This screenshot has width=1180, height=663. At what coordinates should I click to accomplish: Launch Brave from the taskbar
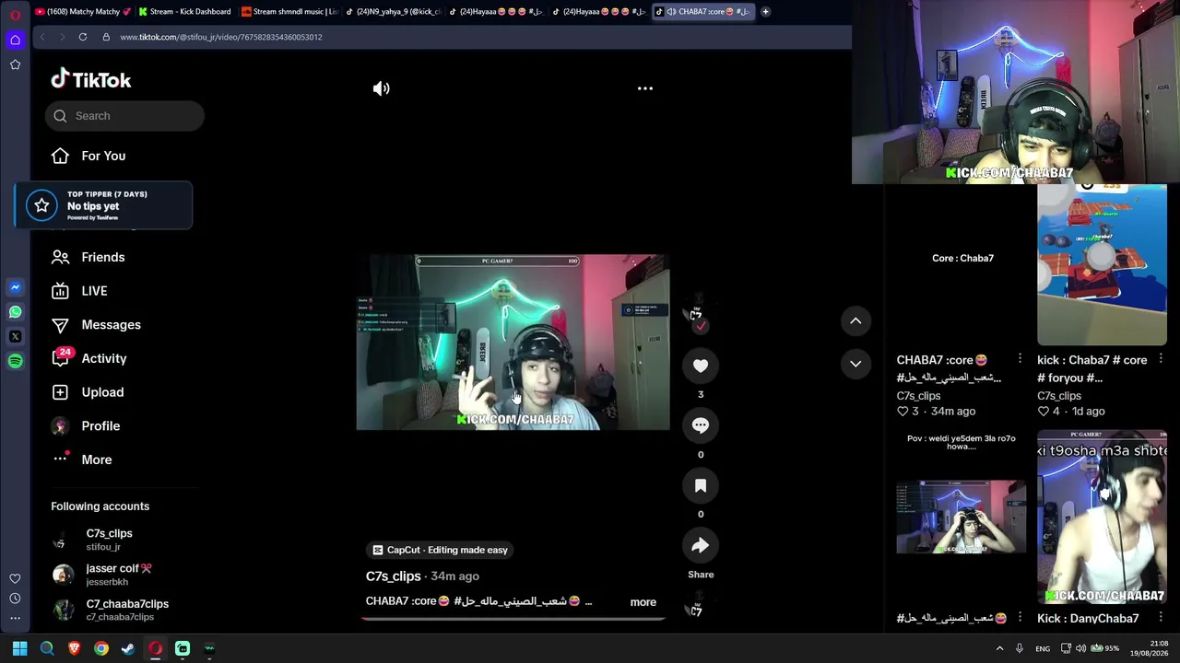pyautogui.click(x=74, y=648)
